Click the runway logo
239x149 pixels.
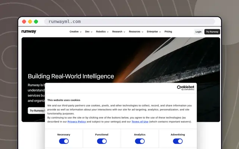[29, 31]
